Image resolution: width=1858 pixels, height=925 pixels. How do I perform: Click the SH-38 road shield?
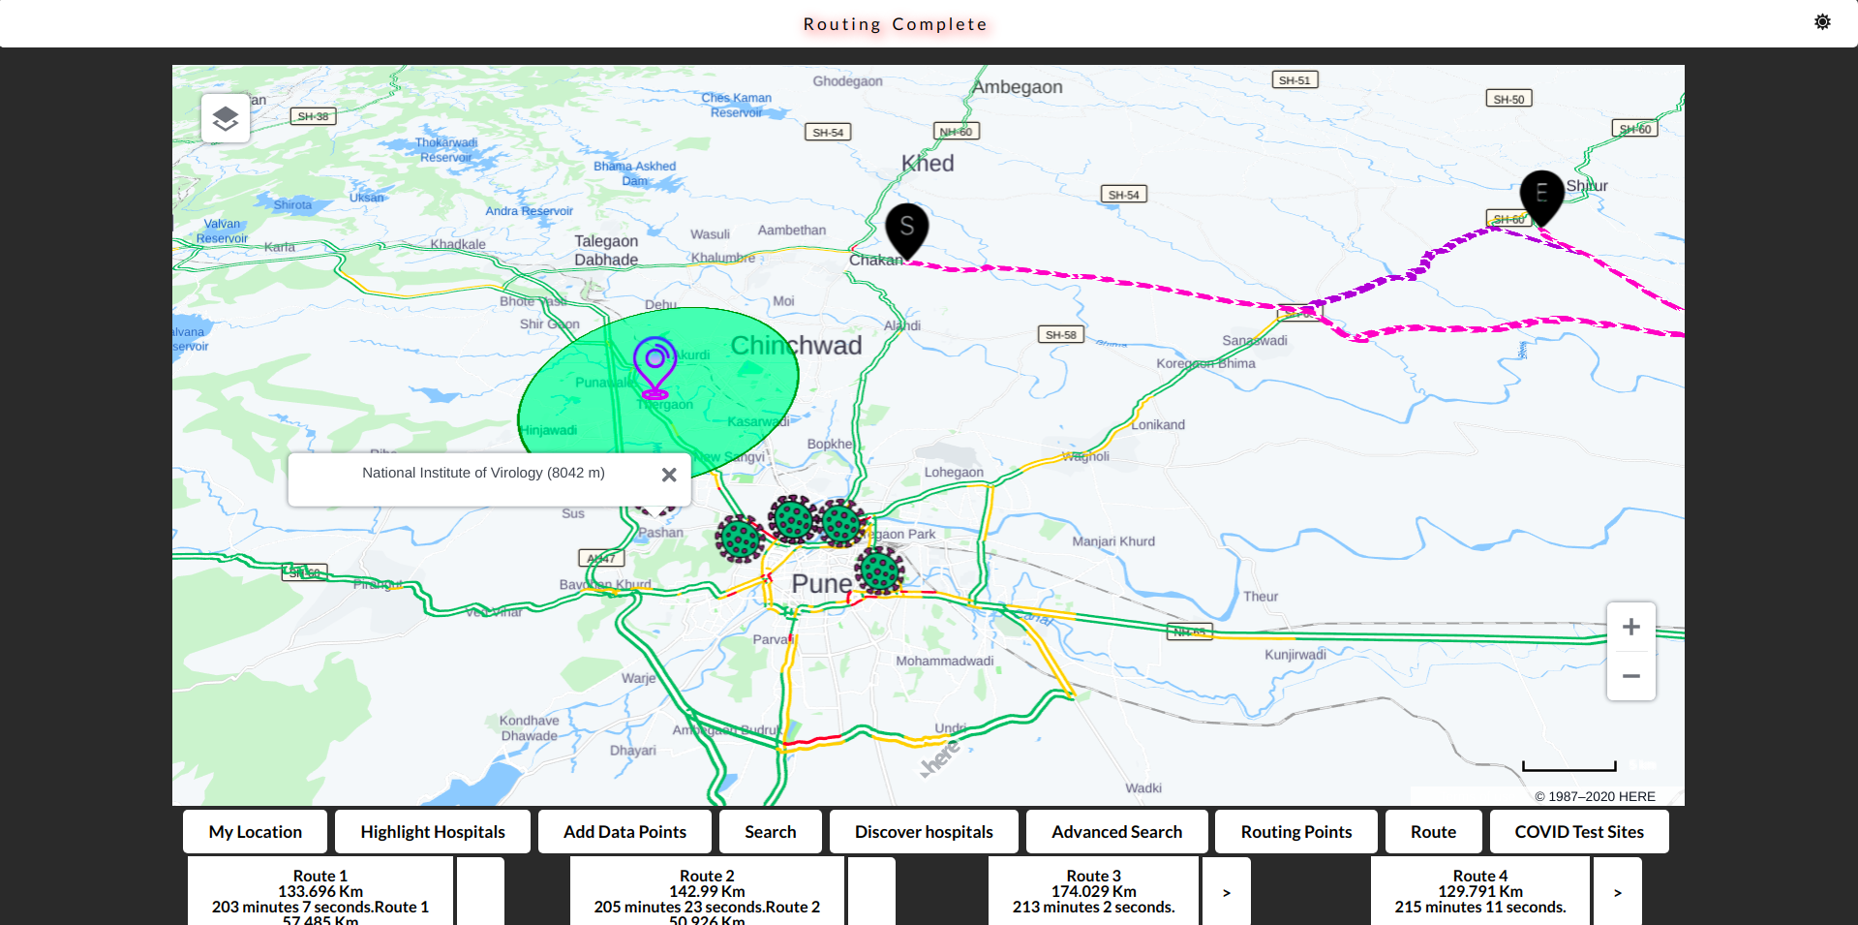pos(313,116)
